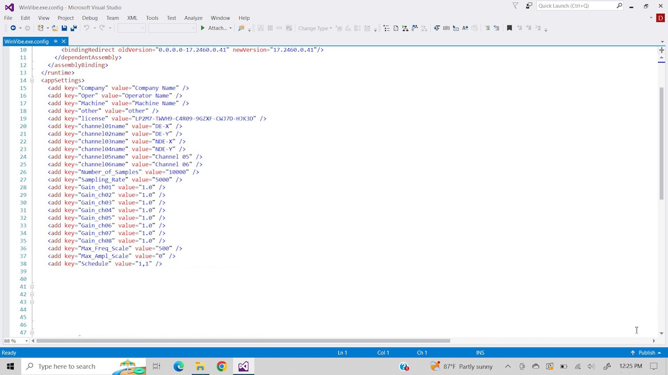Click the Publish button in status bar
Image resolution: width=668 pixels, height=375 pixels.
pyautogui.click(x=646, y=352)
